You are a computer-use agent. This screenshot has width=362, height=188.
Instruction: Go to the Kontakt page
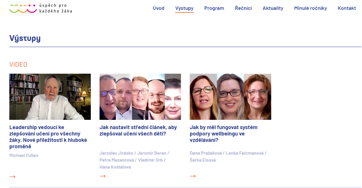[347, 8]
